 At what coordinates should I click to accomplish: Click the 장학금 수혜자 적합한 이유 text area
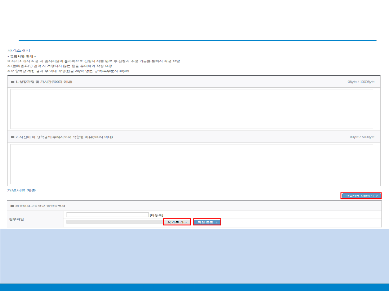pyautogui.click(x=192, y=164)
